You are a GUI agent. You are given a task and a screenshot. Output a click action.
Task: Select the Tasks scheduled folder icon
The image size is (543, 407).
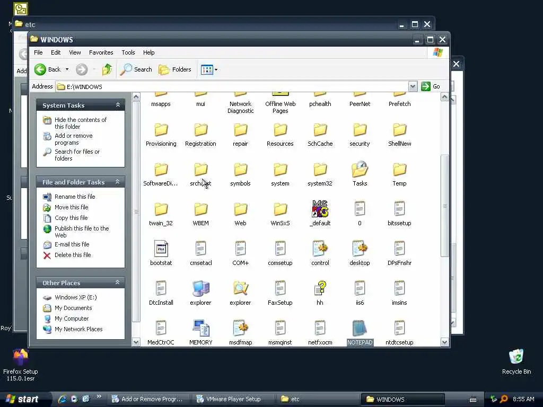point(360,169)
